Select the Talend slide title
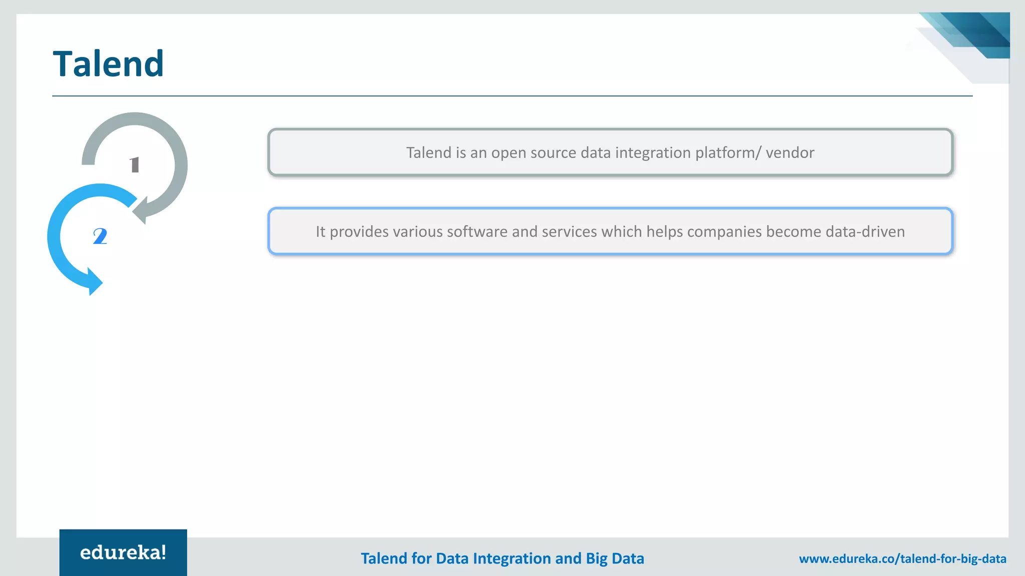 (x=108, y=64)
